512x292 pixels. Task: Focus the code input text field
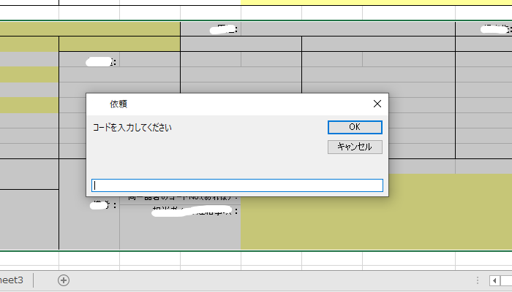pos(238,185)
